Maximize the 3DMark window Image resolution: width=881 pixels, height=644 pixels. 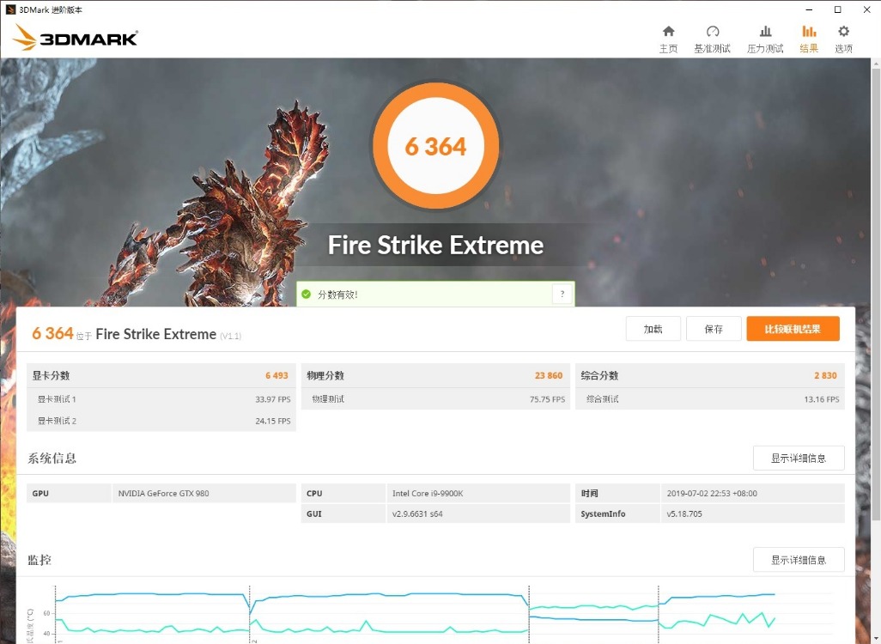pyautogui.click(x=837, y=9)
